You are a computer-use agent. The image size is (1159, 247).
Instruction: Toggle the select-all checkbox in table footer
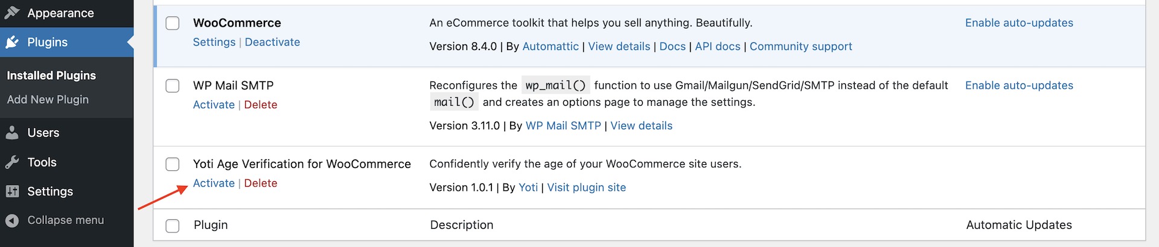point(173,225)
